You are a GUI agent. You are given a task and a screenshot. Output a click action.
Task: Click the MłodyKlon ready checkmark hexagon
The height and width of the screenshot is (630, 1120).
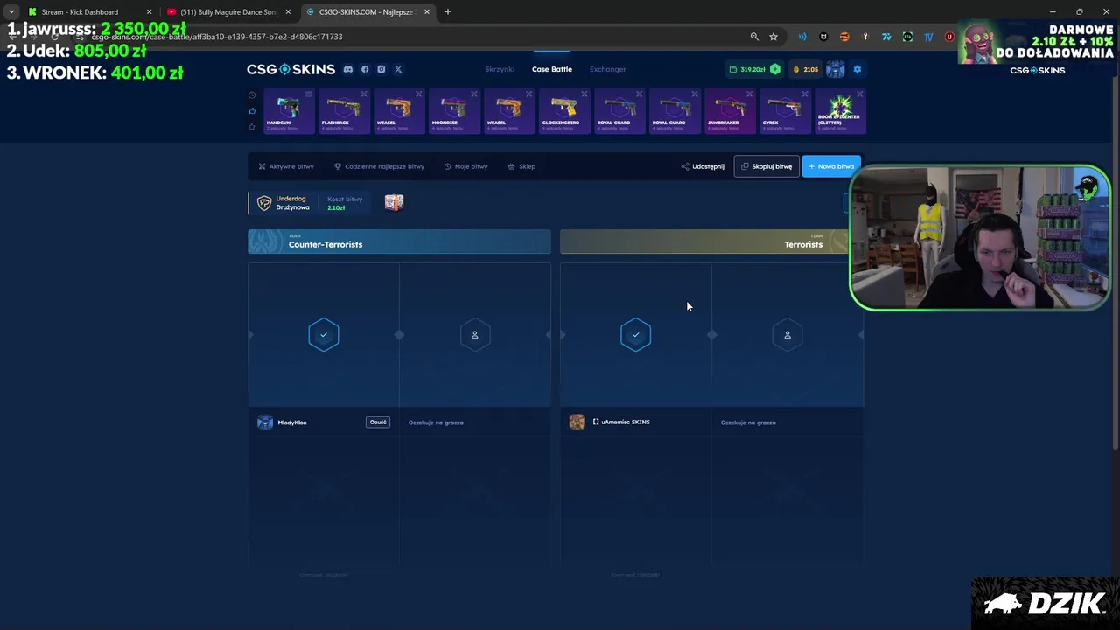coord(324,335)
